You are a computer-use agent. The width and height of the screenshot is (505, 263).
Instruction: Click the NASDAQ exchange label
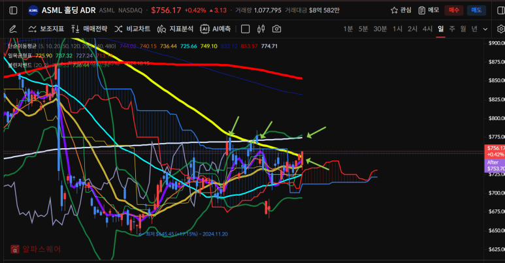(130, 10)
